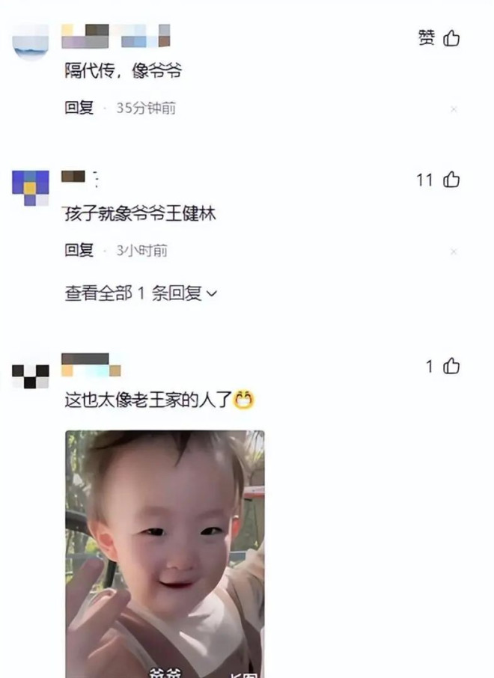This screenshot has height=678, width=494.
Task: Dismiss the 35分钟前 comment with x
Action: coord(454,109)
